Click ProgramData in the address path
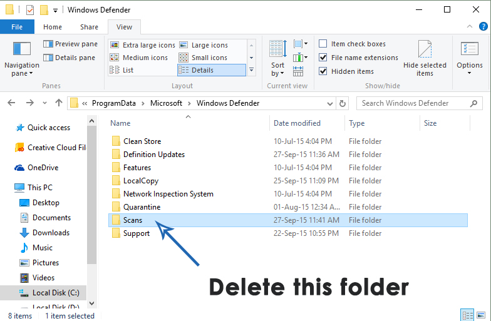Screen dimensions: 491x321 (x=114, y=103)
